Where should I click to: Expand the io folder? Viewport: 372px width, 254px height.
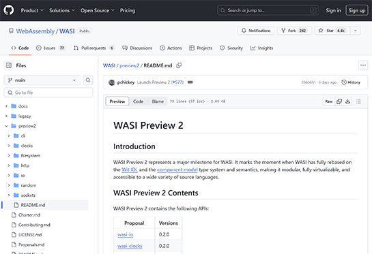pos(9,176)
